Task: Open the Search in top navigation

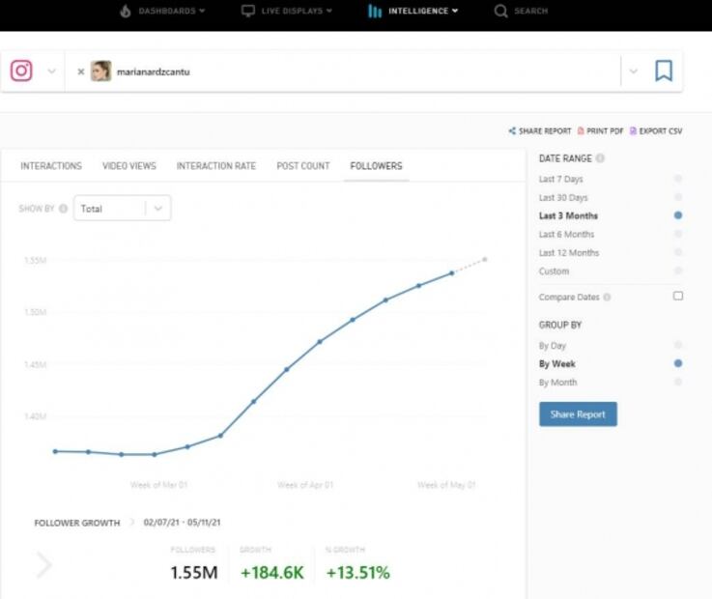Action: (521, 11)
